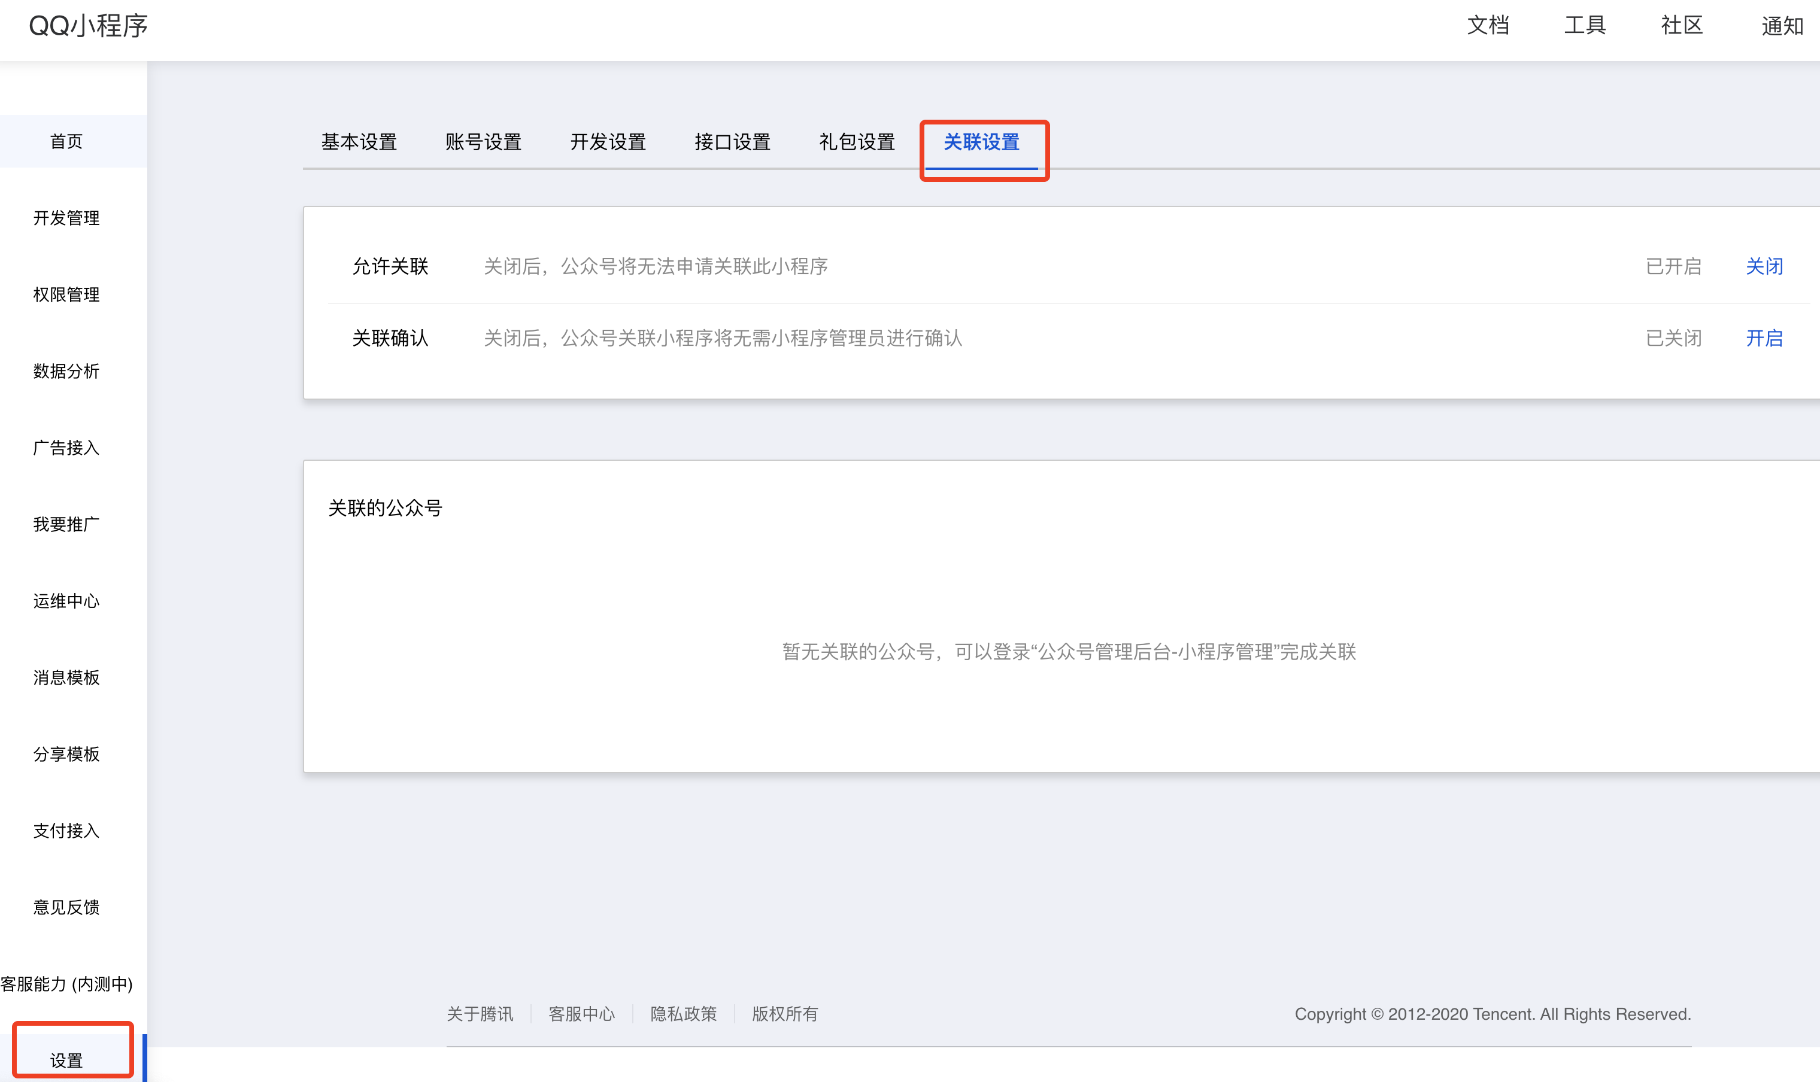Click the 关联确认 label
Viewport: 1820px width, 1082px height.
(x=390, y=338)
